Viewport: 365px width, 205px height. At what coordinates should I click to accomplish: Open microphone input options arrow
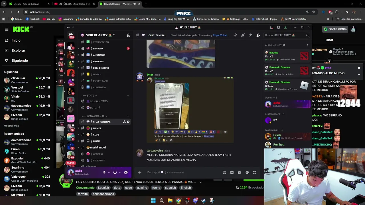click(x=109, y=172)
